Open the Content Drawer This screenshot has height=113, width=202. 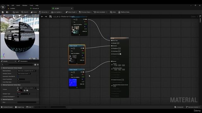[x=7, y=107]
